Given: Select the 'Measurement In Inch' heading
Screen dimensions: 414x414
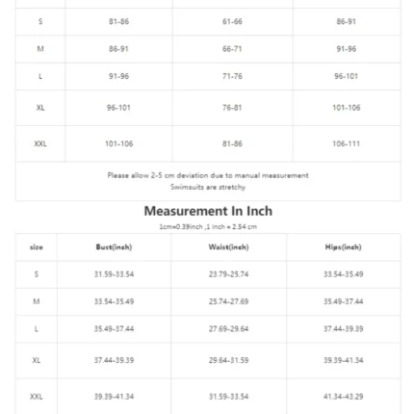Looking at the screenshot, I should click(x=208, y=211).
